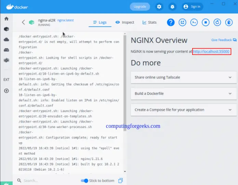Restart the nginx container
Viewport: 238px width, 185px height.
pyautogui.click(x=217, y=23)
